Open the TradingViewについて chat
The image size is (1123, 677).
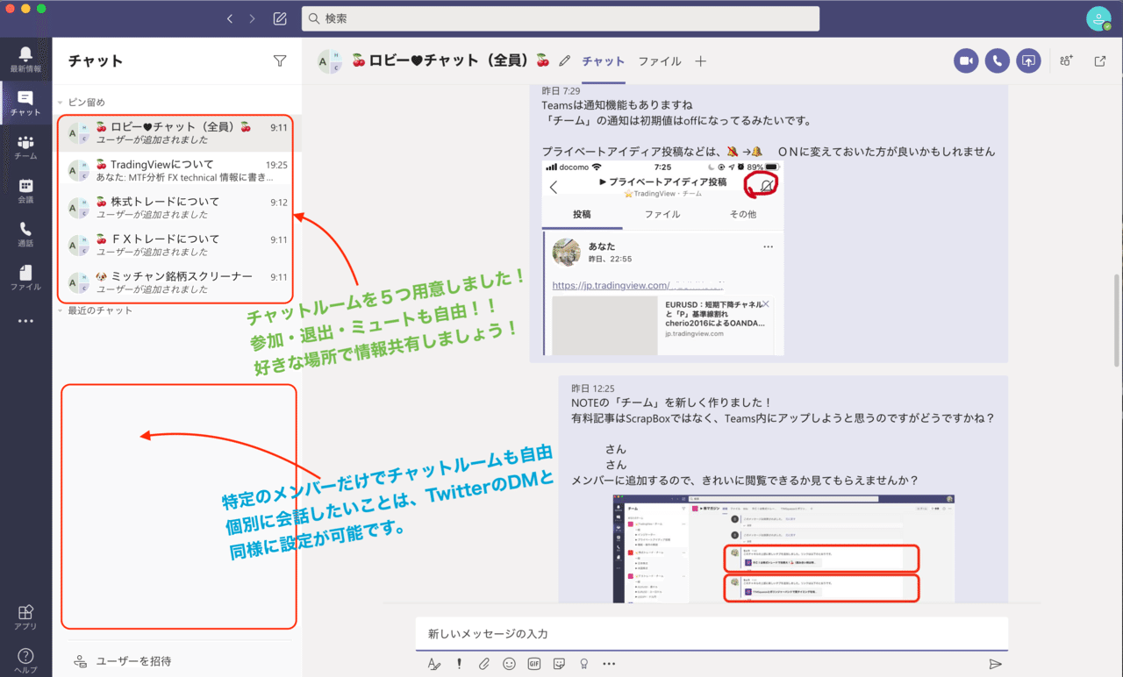[177, 170]
